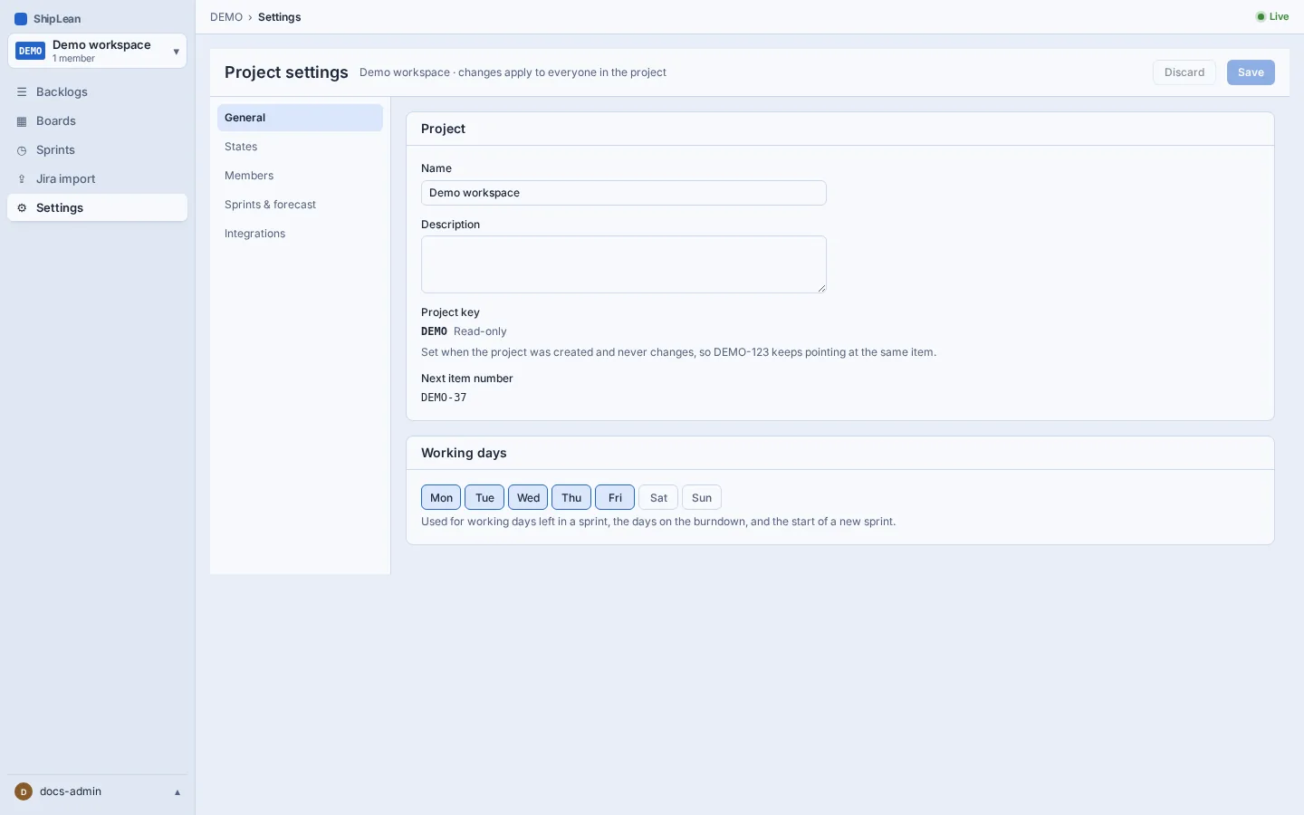Click the 'Working days' section heading

click(x=464, y=453)
